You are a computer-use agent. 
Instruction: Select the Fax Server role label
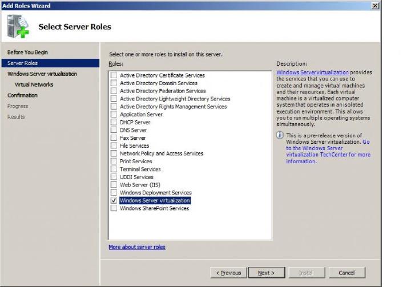[132, 138]
